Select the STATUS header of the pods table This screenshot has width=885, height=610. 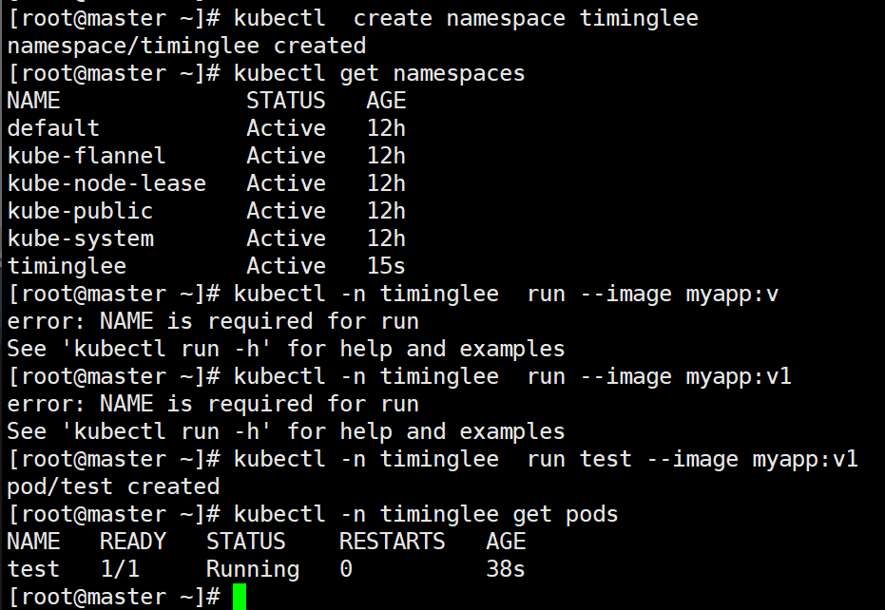[x=246, y=542]
